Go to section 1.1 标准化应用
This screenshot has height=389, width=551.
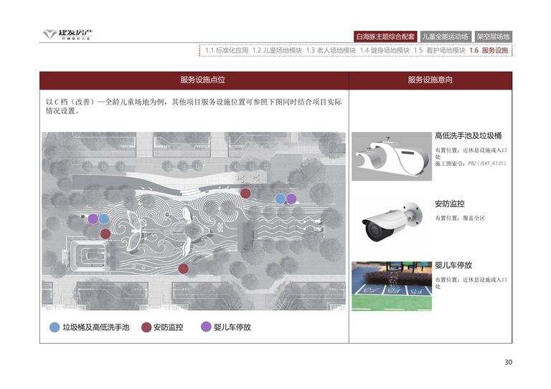tap(227, 51)
